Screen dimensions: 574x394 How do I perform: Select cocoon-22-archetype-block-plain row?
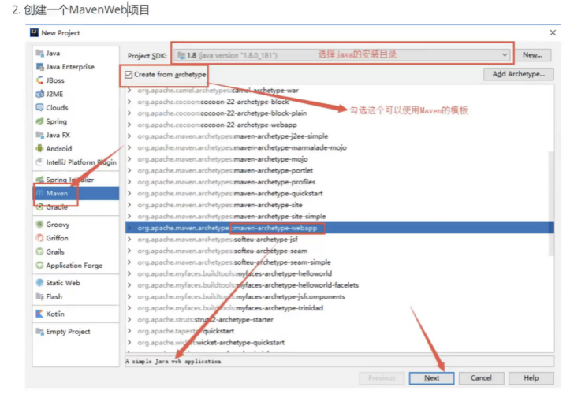[x=339, y=113]
